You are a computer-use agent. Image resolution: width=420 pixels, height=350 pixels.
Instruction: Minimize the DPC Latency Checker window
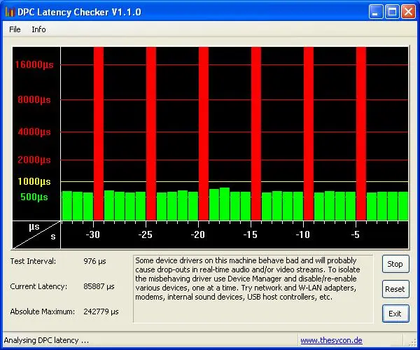[x=376, y=12]
